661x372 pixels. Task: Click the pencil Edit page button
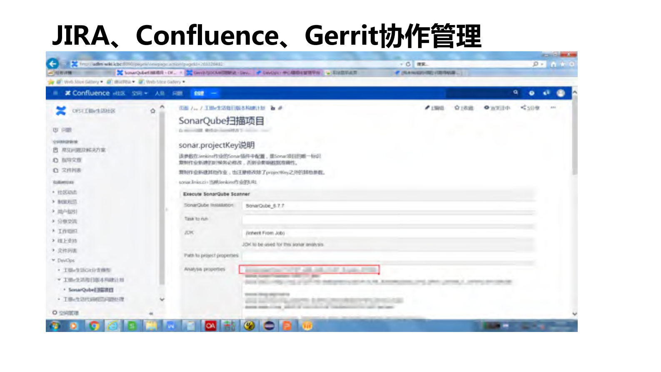click(x=434, y=108)
